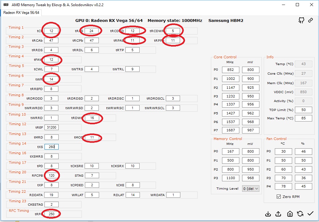This screenshot has width=319, height=222.
Task: Click the tCPDED value field
Action: click(92, 185)
